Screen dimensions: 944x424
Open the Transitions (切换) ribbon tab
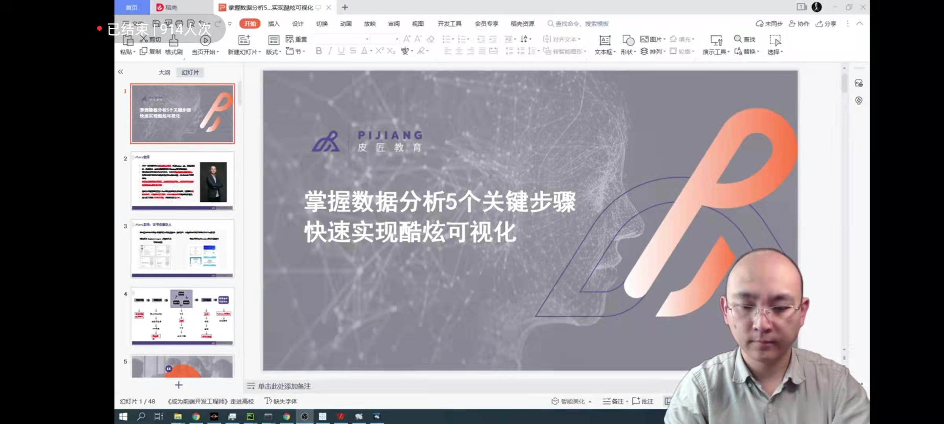[322, 24]
